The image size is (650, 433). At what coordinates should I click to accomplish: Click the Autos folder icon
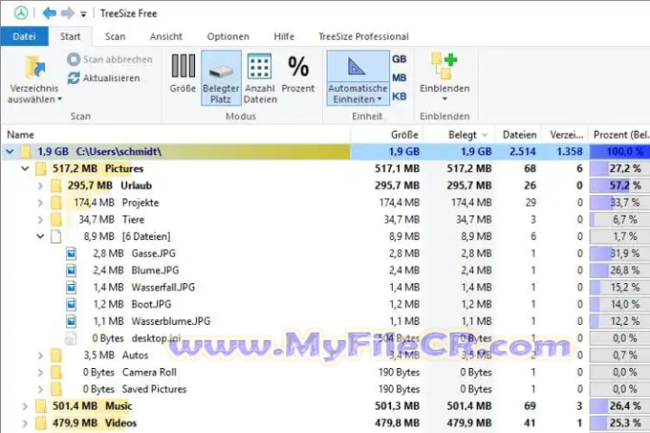click(56, 355)
